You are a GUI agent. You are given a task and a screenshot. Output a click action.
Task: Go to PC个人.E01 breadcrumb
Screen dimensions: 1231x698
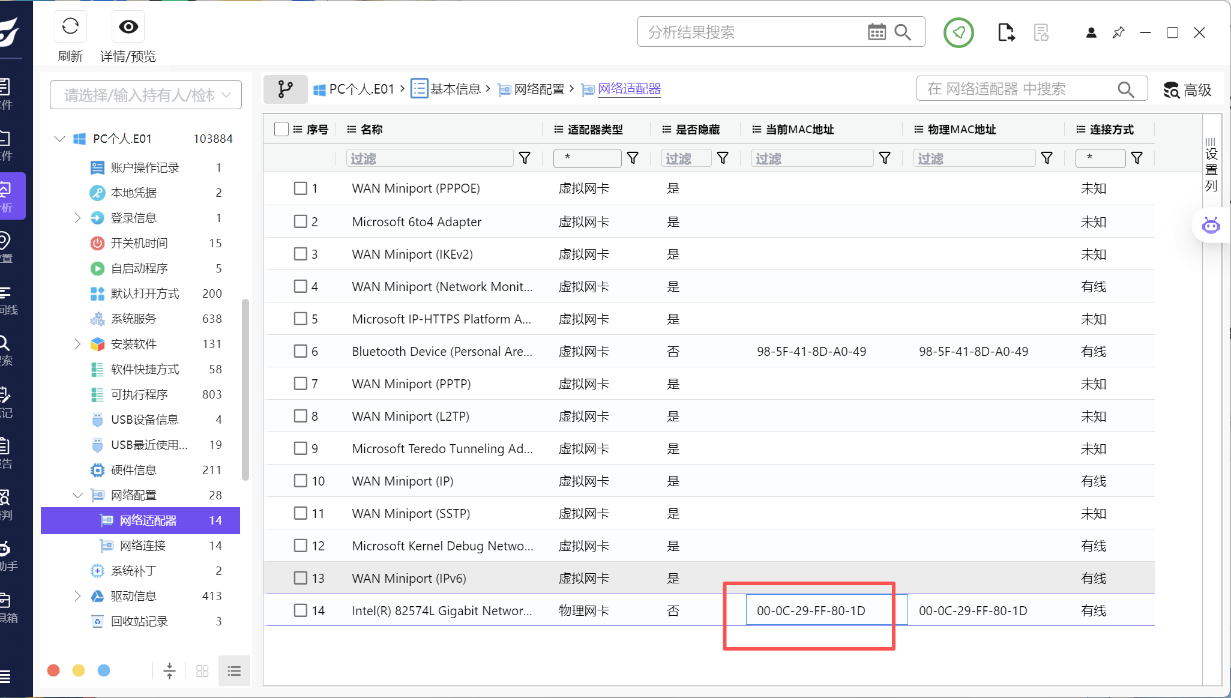pos(354,89)
